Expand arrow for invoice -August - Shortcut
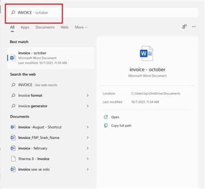Screen dimensions: 205x189 (88, 127)
